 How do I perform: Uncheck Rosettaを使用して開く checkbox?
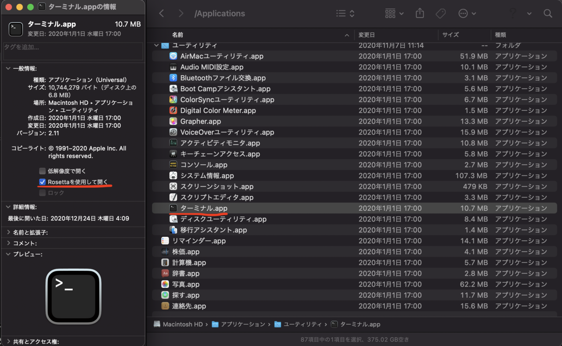coord(43,182)
